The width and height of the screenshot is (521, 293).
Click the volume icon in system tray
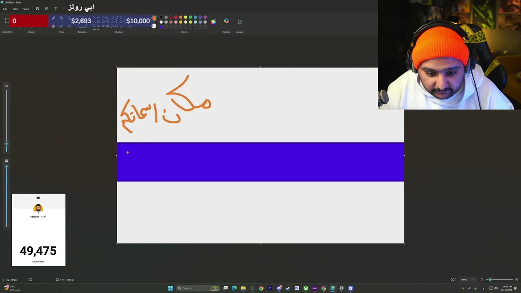point(496,288)
